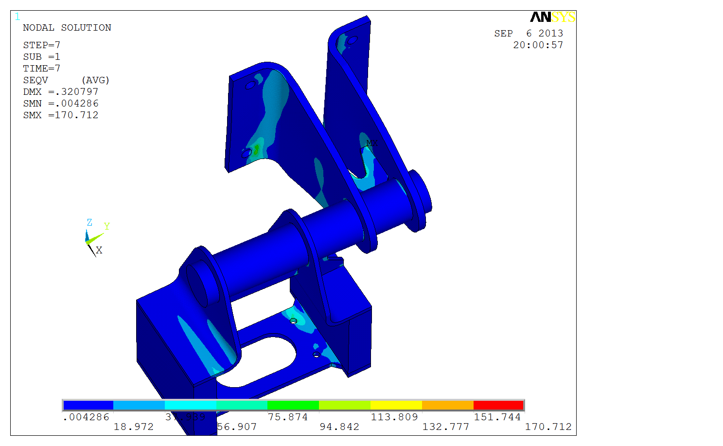Click the legend value 151.744
This screenshot has width=723, height=446.
(x=497, y=417)
